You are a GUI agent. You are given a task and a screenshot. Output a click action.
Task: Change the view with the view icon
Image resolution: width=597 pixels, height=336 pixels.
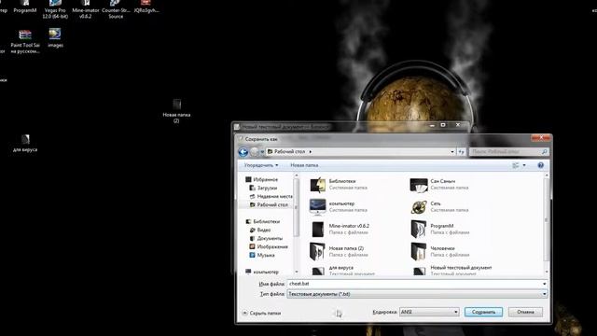516,165
